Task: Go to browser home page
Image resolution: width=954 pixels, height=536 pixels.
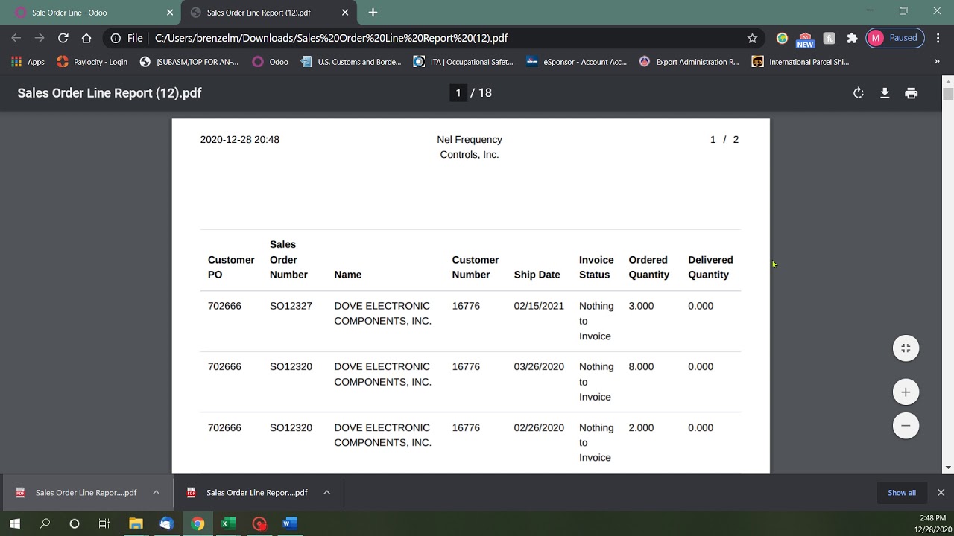Action: 86,38
